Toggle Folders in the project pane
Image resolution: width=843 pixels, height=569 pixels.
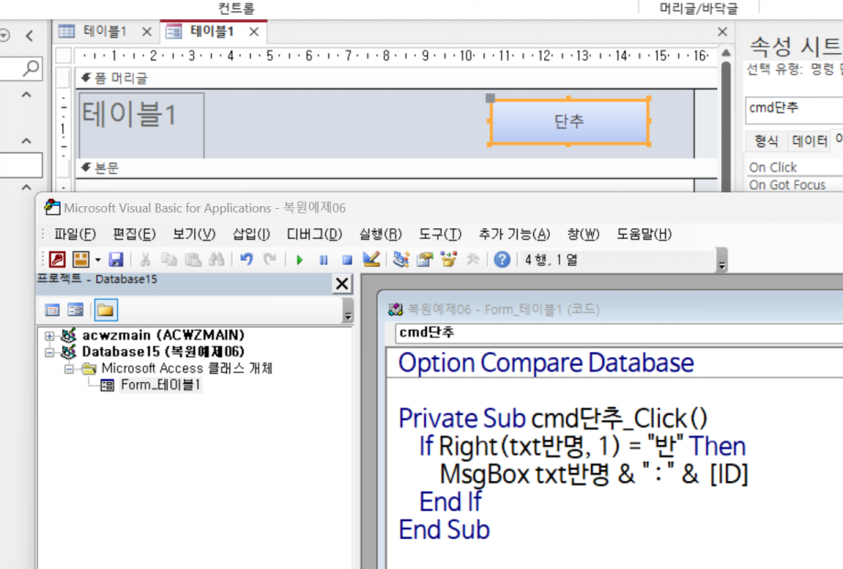(x=105, y=310)
